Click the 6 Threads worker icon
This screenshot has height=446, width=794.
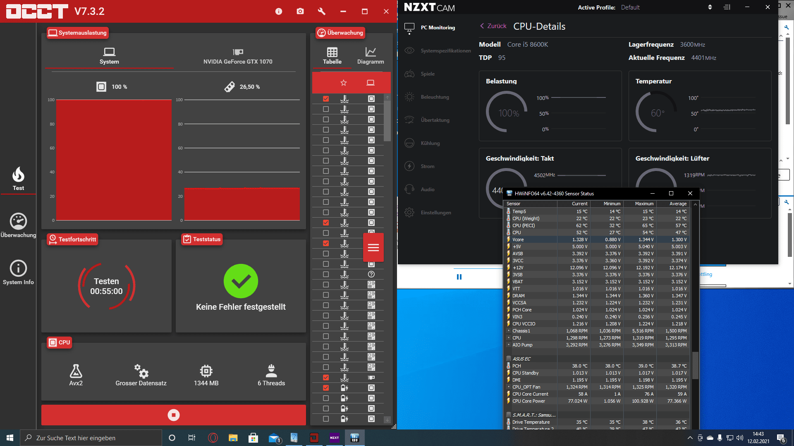coord(271,371)
